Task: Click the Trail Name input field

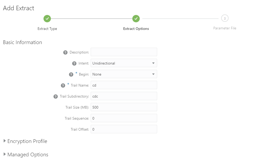Action: [x=124, y=85]
